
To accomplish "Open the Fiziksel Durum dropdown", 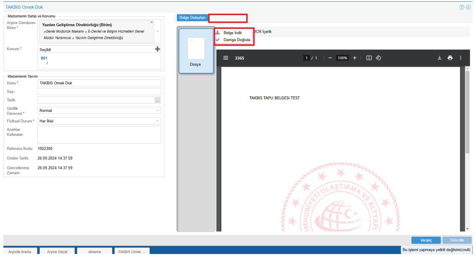I will tap(157, 121).
